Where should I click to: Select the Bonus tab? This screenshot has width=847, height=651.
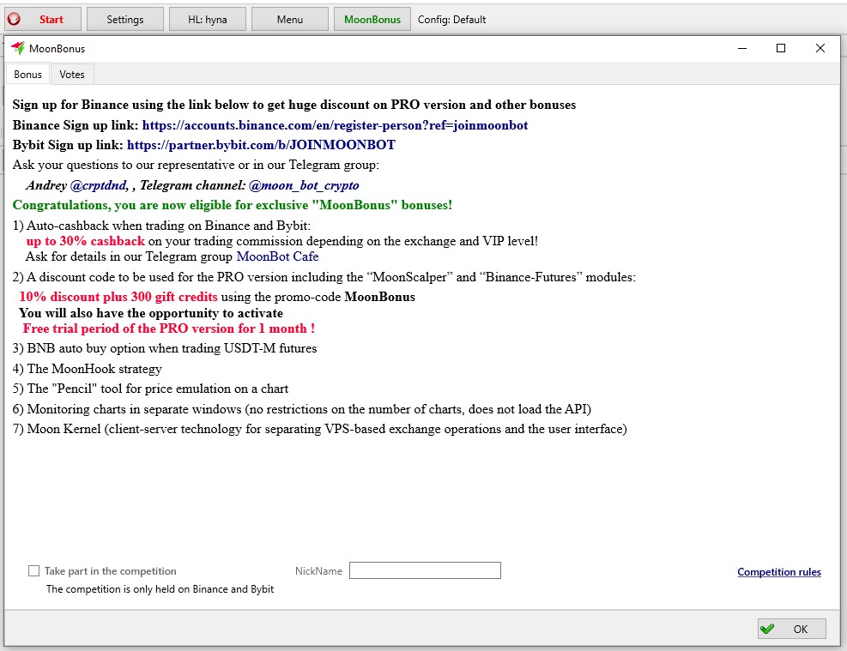(27, 75)
